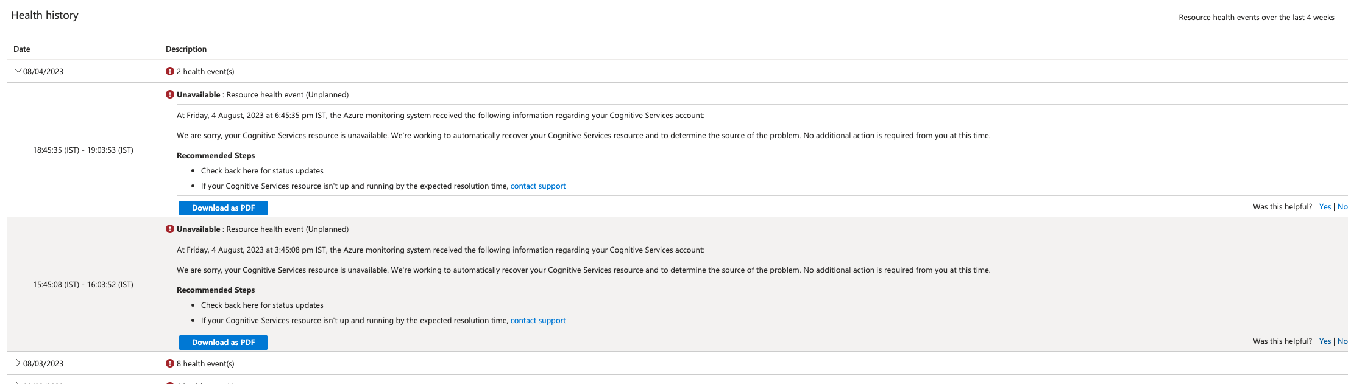The width and height of the screenshot is (1351, 384).
Task: Select the "8 health event(s)" summary text
Action: [205, 364]
